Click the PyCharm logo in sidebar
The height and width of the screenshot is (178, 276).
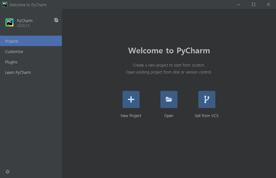pyautogui.click(x=9, y=22)
